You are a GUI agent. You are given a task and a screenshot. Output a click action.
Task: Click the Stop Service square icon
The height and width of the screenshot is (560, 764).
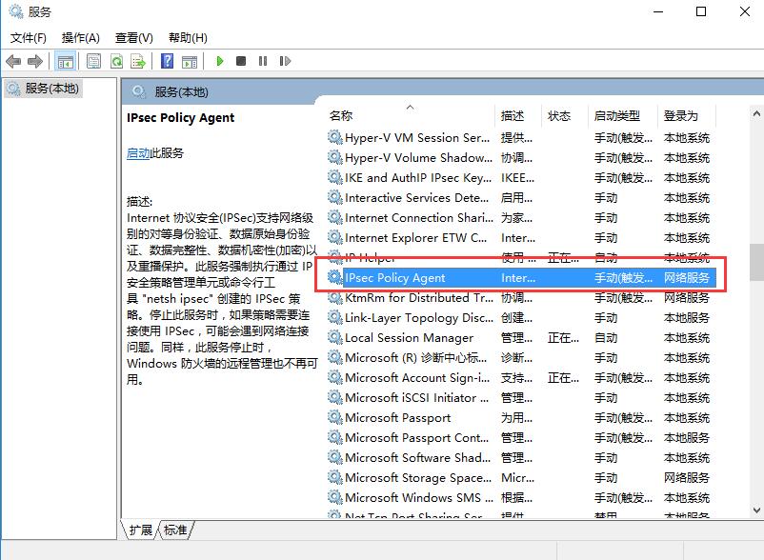[241, 61]
